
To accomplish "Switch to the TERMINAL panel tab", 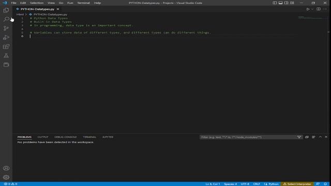I will [x=89, y=137].
